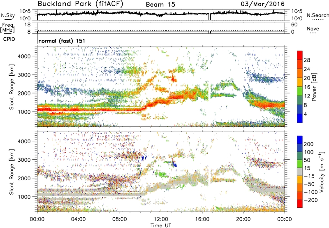Select the text normal (fast) 151
Screen dimensions: 329x228
click(62, 41)
